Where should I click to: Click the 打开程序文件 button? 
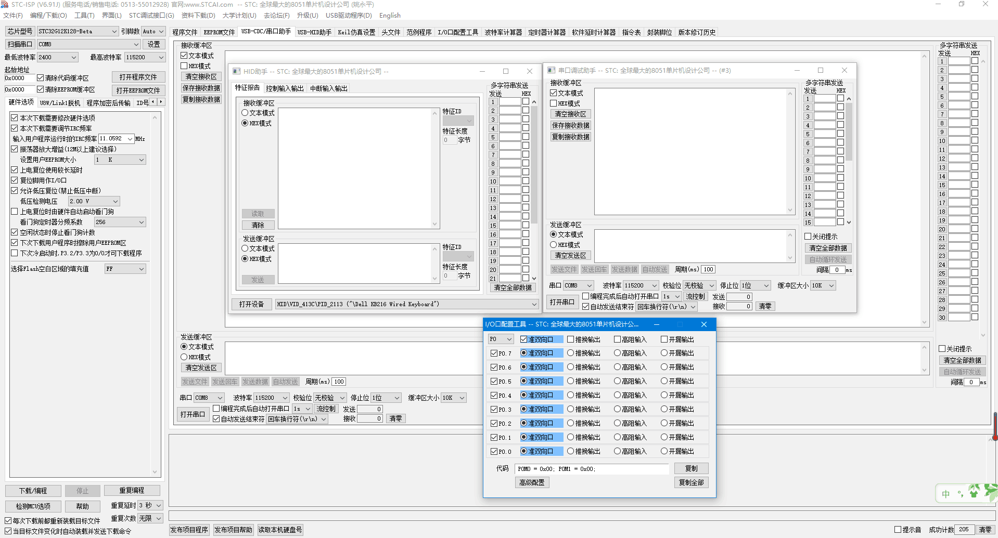tap(138, 77)
